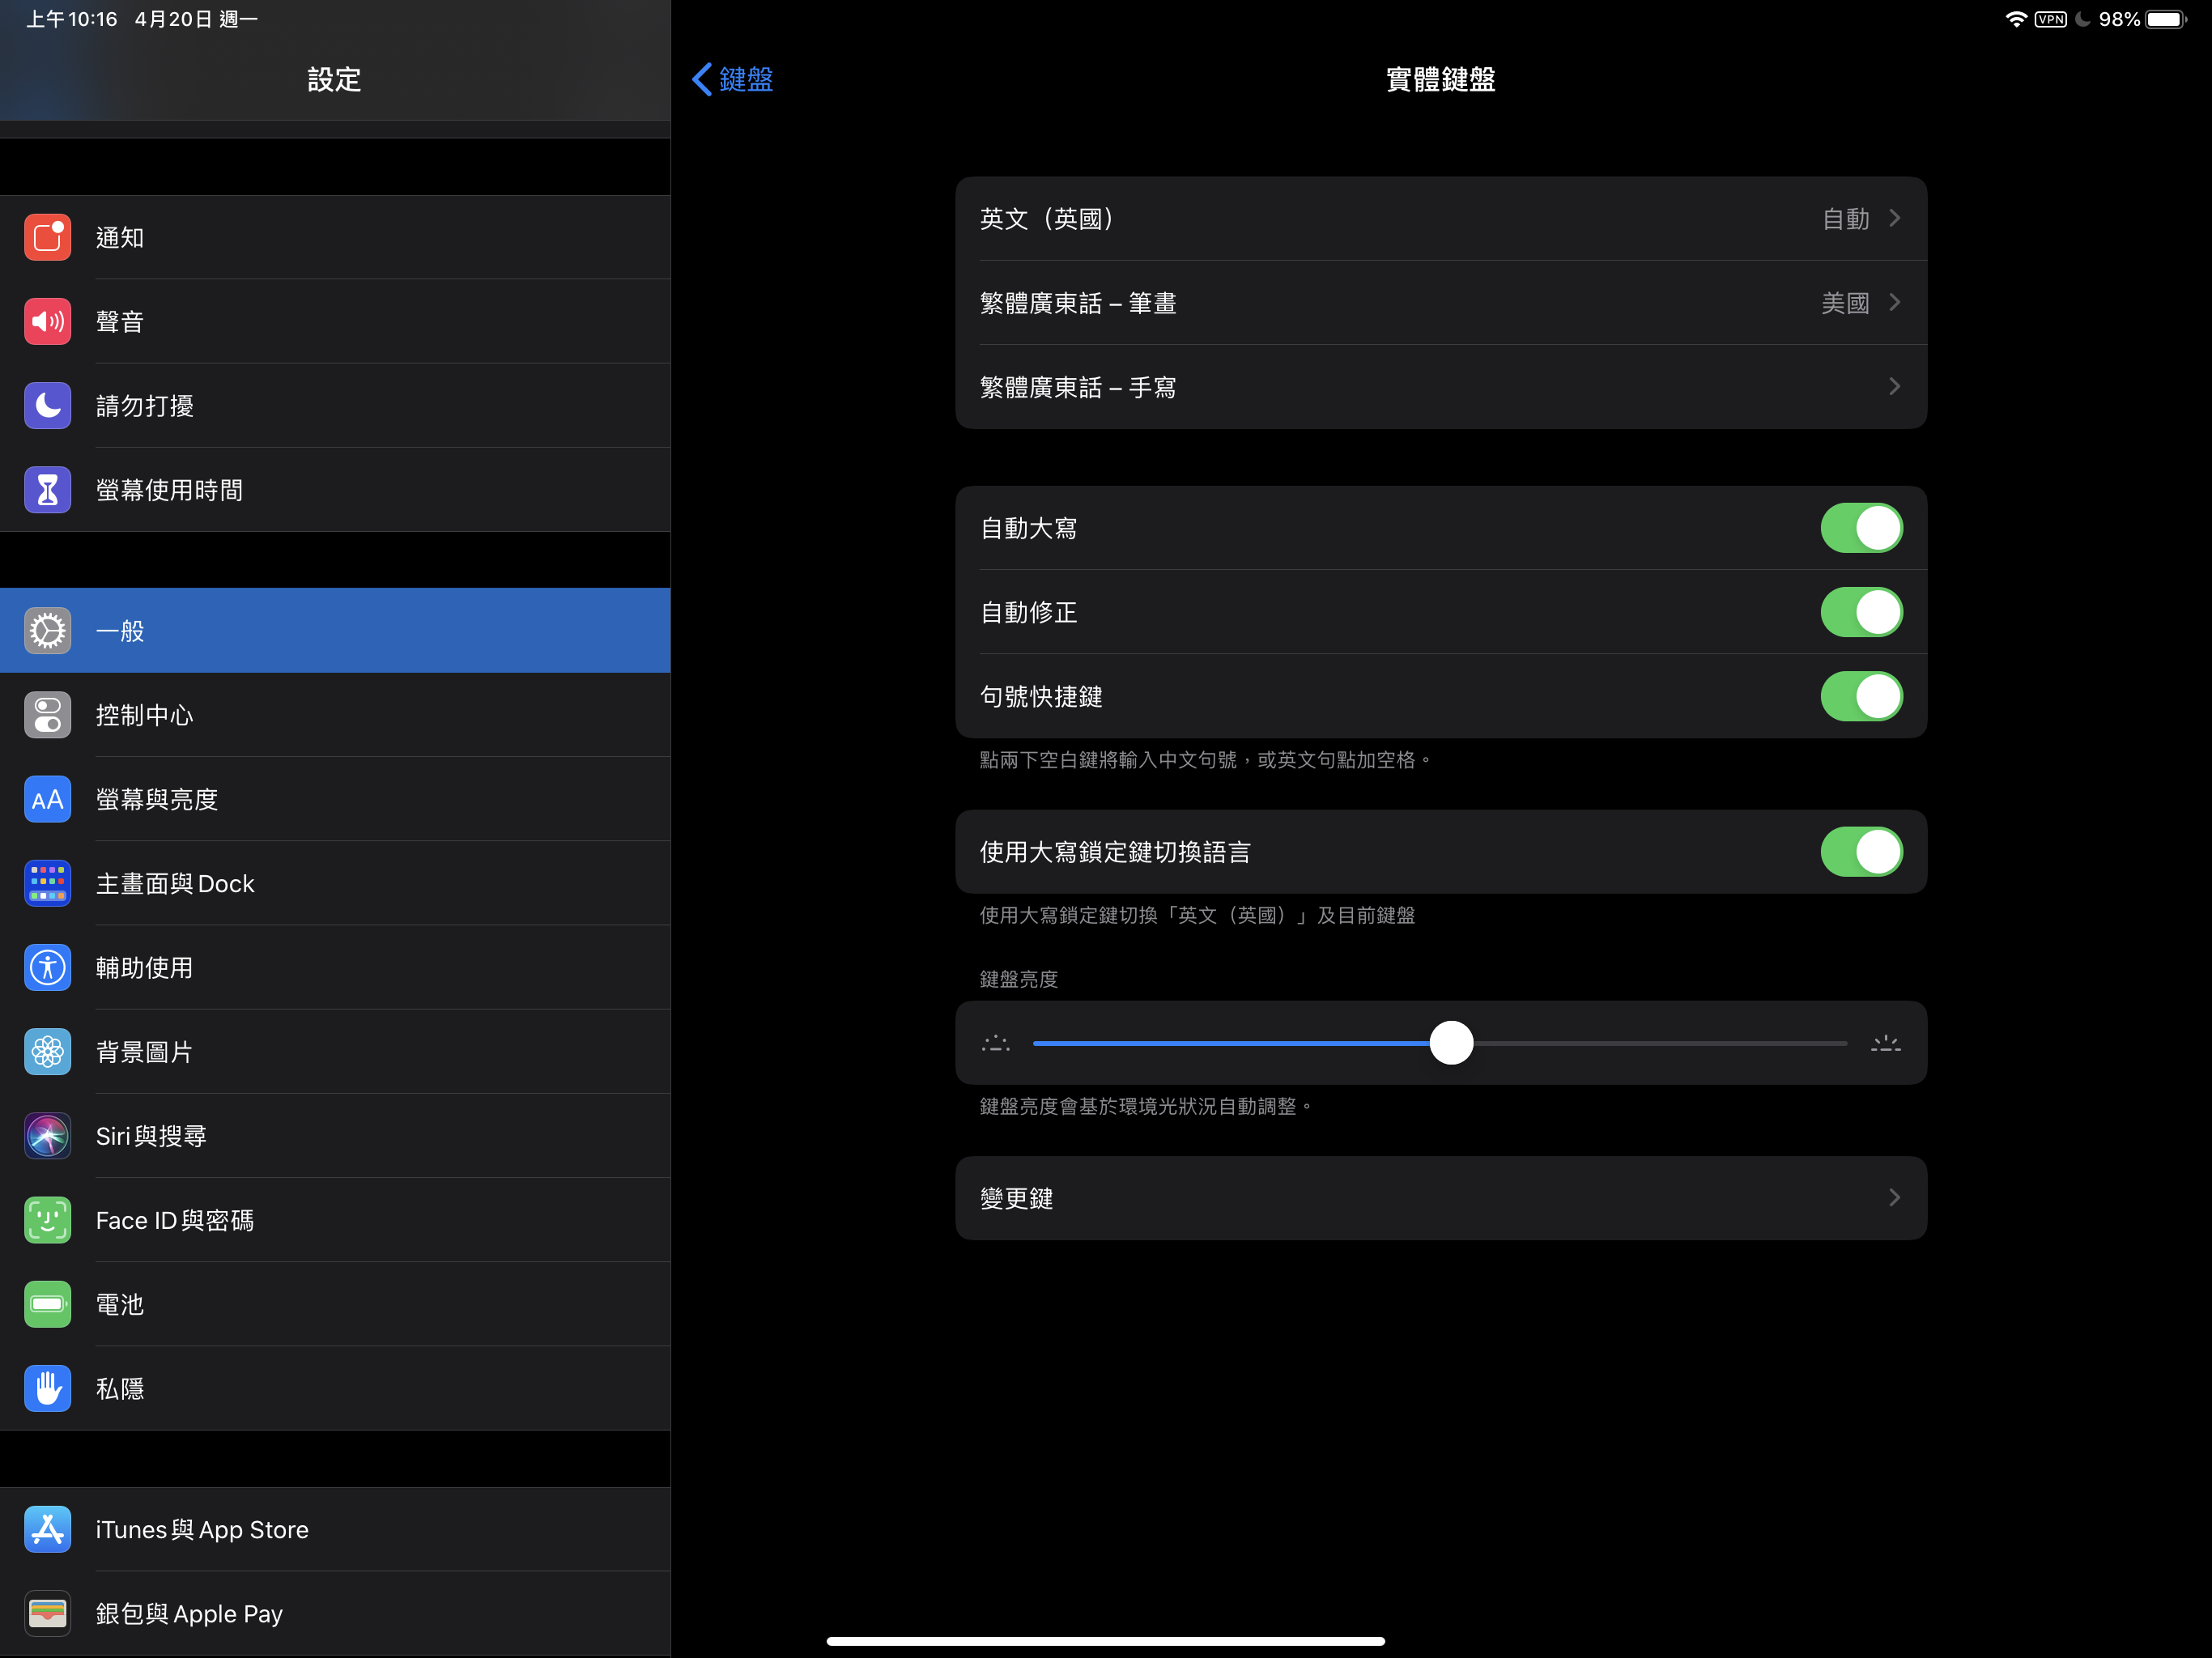Open 輔助使用 settings

point(335,967)
